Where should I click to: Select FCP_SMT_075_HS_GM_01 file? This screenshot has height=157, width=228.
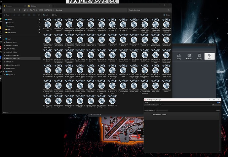click(x=48, y=55)
